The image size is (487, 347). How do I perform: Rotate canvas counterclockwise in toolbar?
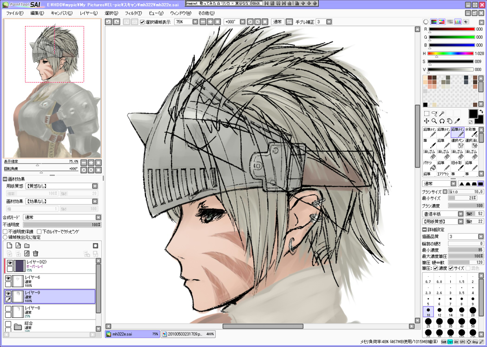250,22
